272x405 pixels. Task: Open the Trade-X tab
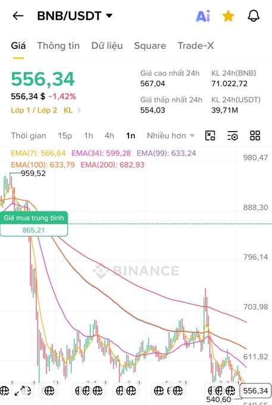[196, 46]
